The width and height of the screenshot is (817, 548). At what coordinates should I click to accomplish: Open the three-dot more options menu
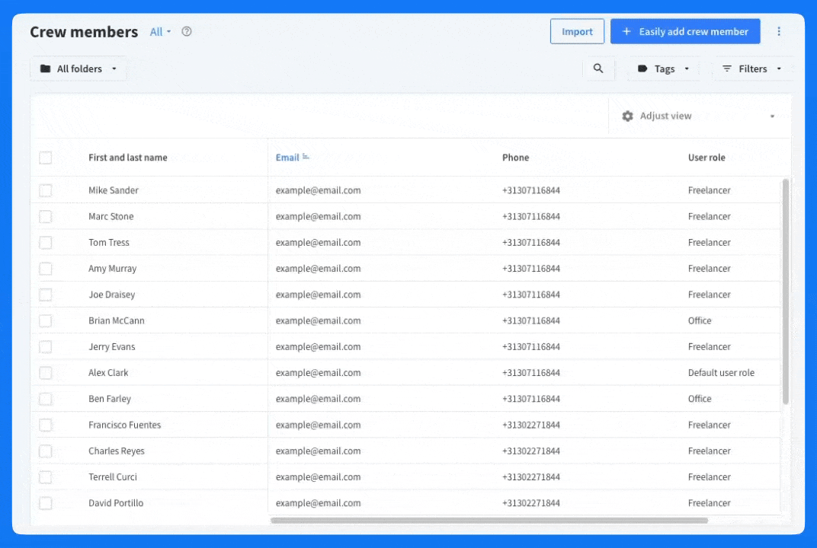point(779,31)
